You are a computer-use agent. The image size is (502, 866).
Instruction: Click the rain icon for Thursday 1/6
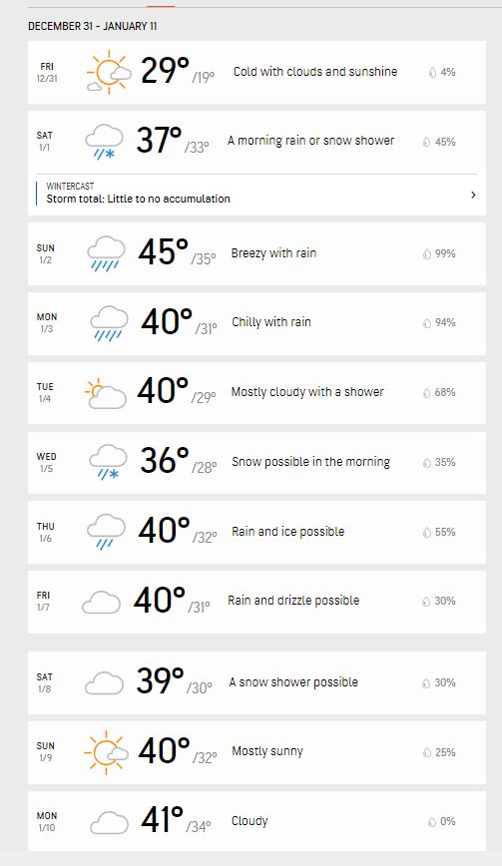click(106, 532)
